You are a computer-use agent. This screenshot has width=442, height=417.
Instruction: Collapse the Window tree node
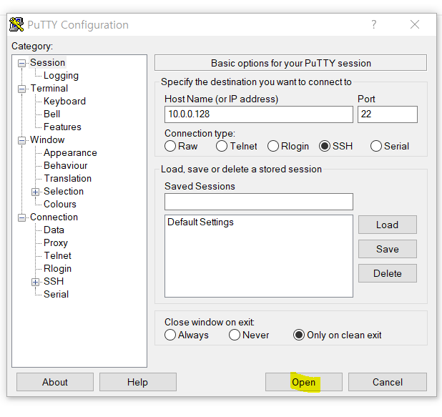tap(21, 140)
